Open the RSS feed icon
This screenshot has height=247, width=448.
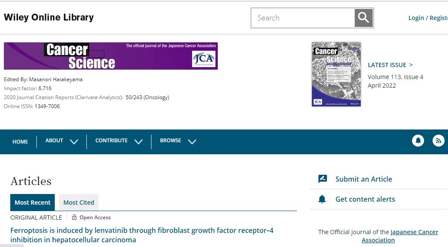(x=439, y=140)
